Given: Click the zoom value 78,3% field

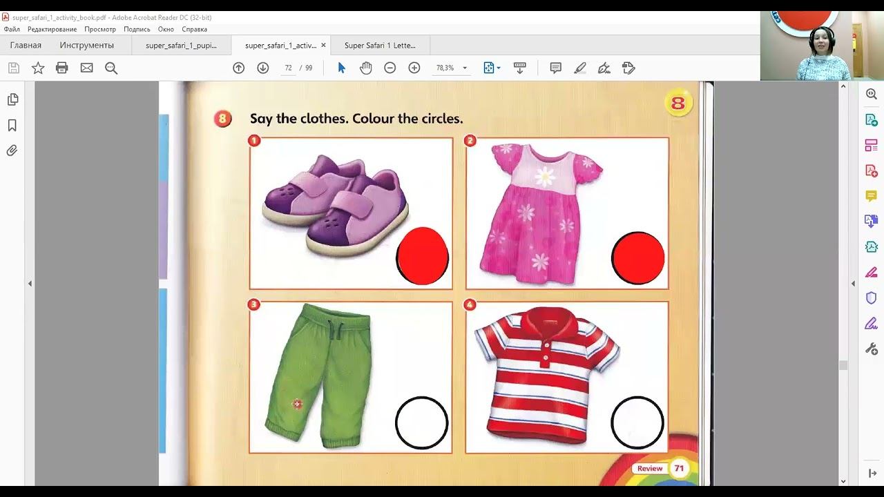Looking at the screenshot, I should [x=445, y=68].
